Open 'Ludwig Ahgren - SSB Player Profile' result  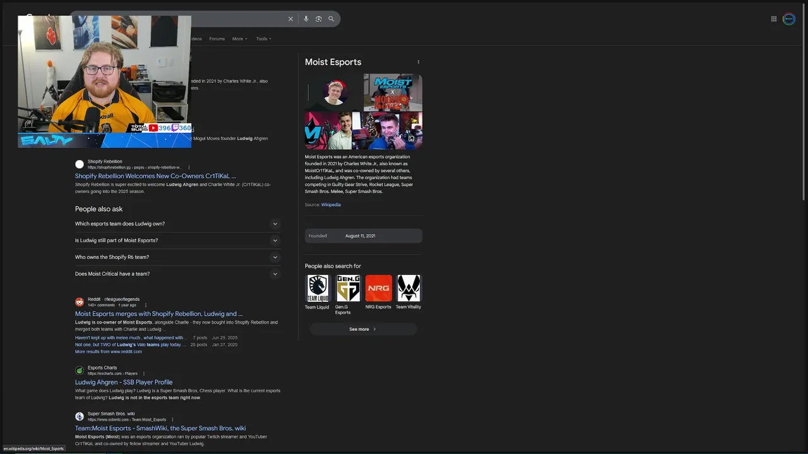(x=124, y=382)
